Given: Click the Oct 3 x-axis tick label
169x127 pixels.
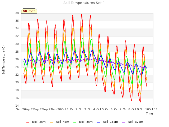Looking at the screenshot, I should (82, 109).
